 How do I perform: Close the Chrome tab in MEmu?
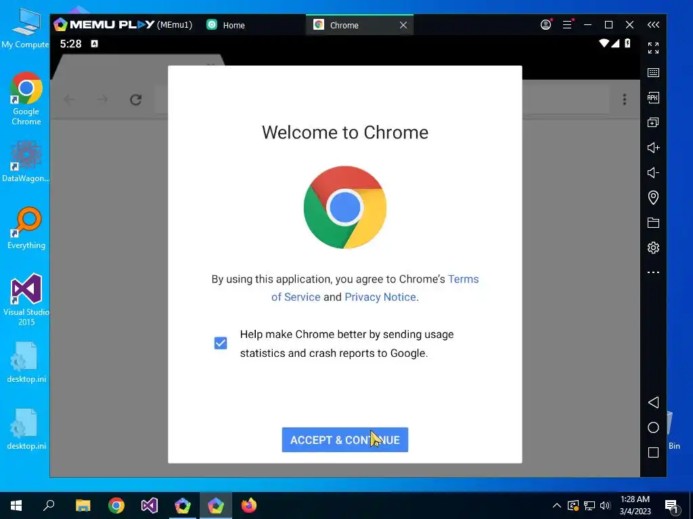(x=403, y=25)
